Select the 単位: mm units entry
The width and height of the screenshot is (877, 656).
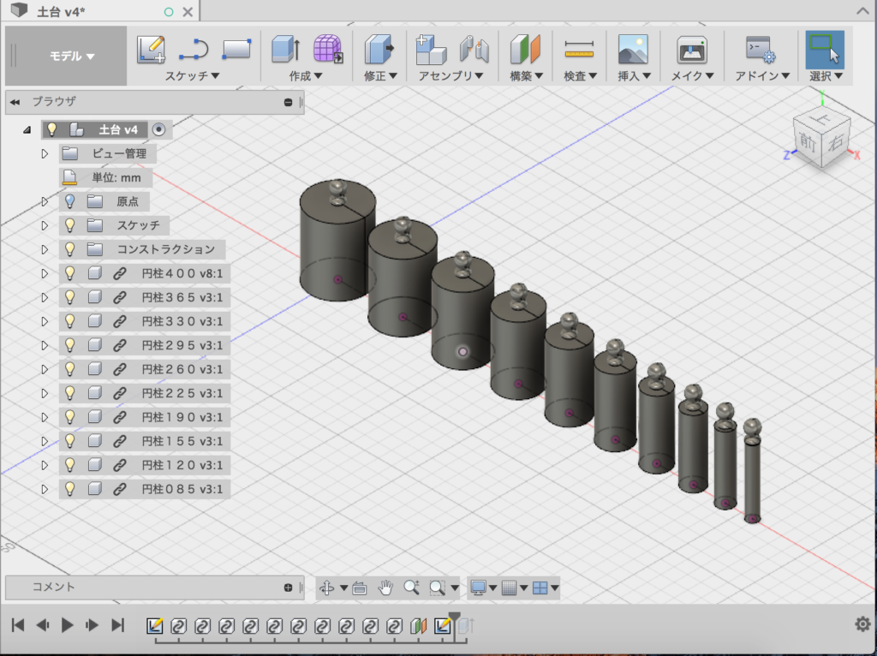click(105, 177)
